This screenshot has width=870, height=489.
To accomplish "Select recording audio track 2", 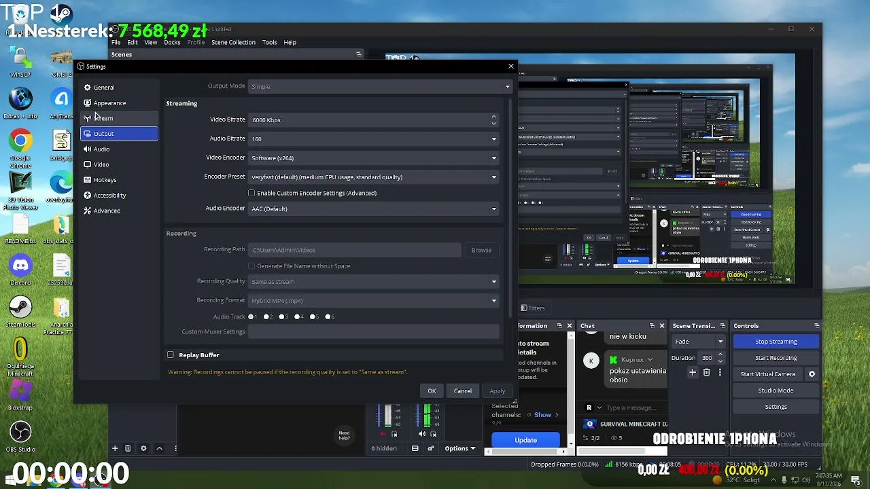I will pos(266,316).
